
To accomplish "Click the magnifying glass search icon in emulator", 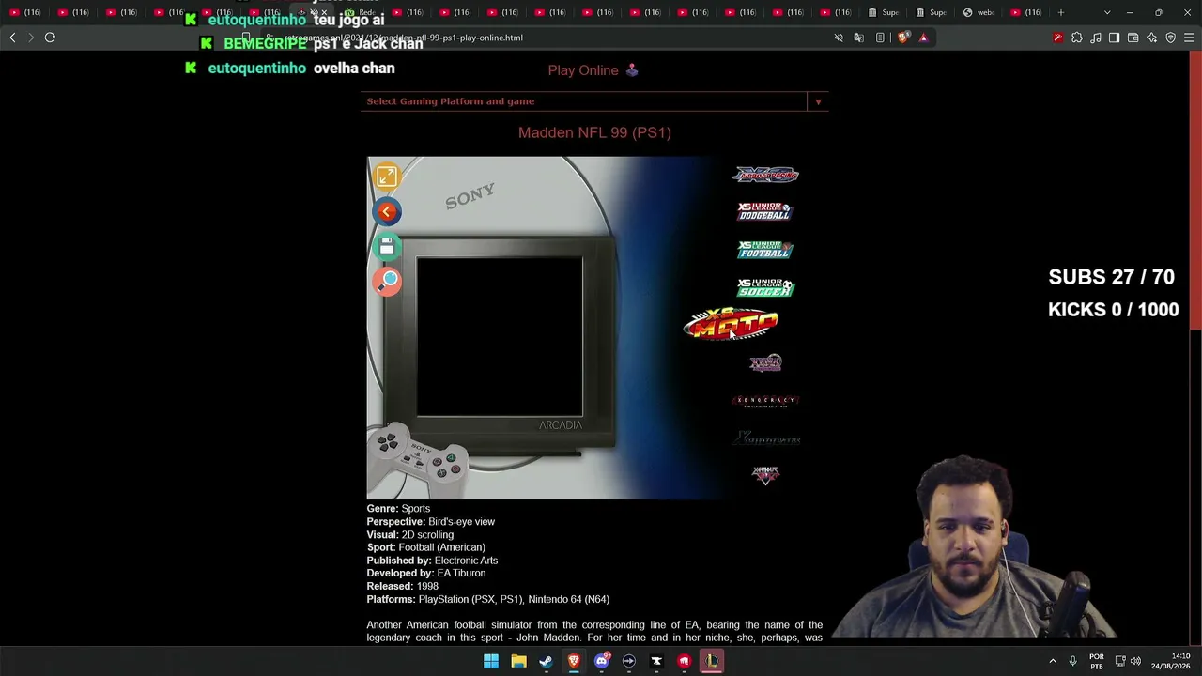I will 387,281.
